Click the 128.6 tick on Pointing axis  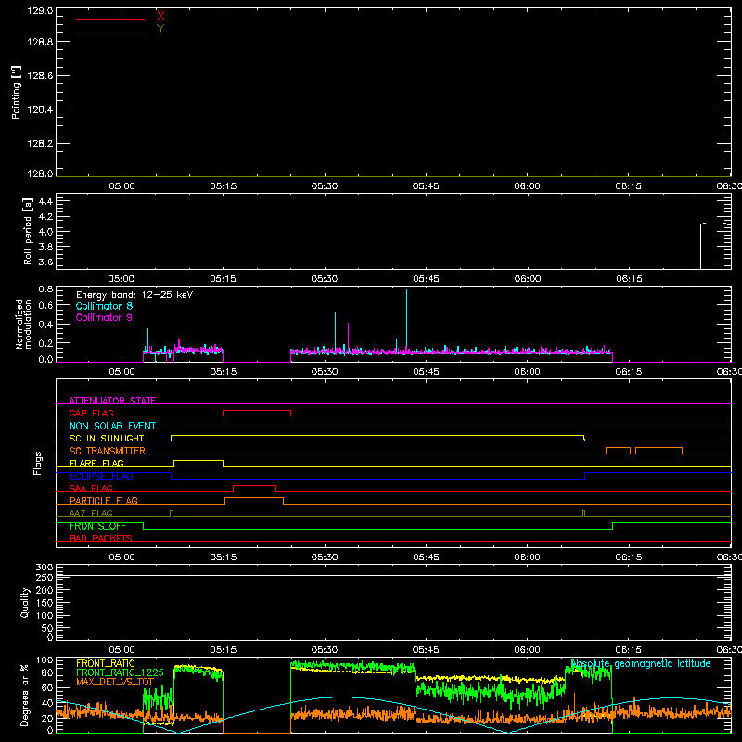click(x=40, y=76)
